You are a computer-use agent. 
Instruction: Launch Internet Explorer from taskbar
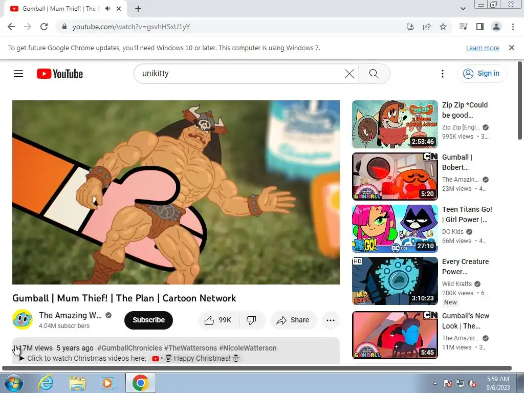[46, 383]
